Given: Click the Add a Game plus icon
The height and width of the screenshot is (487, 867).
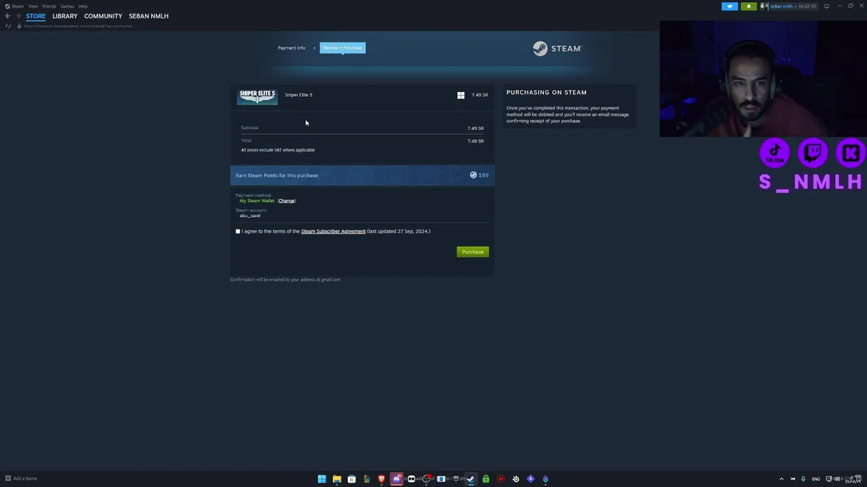Looking at the screenshot, I should tap(8, 478).
